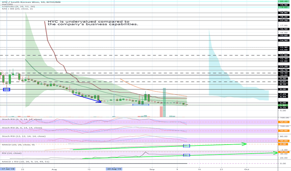Click the 12 date label on time axis

coord(89,169)
